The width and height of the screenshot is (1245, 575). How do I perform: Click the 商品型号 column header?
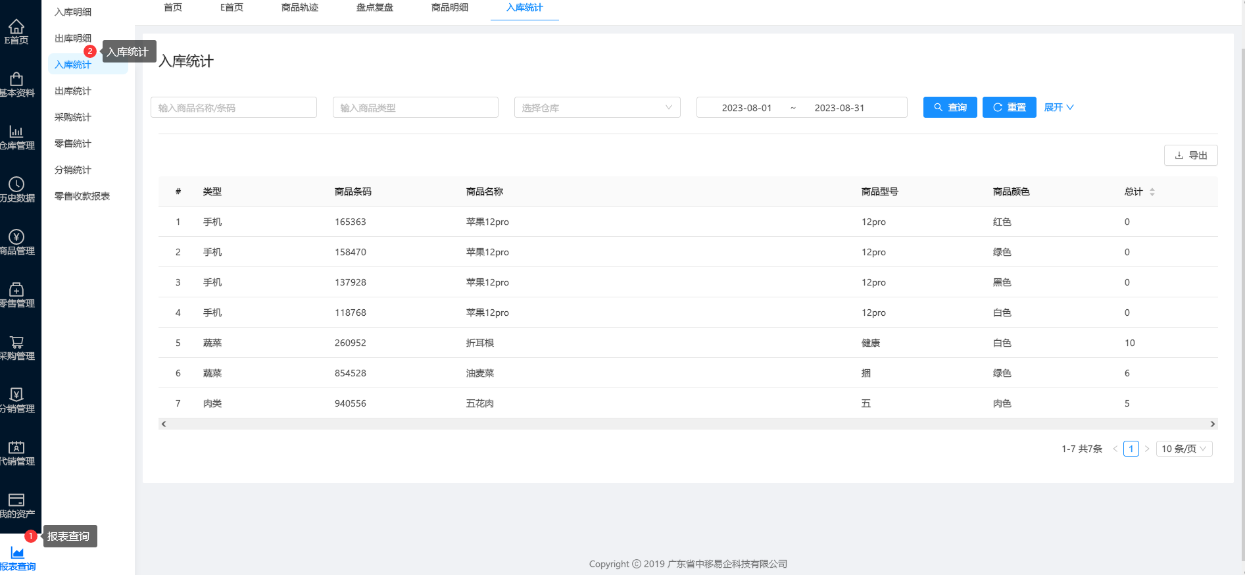[880, 191]
